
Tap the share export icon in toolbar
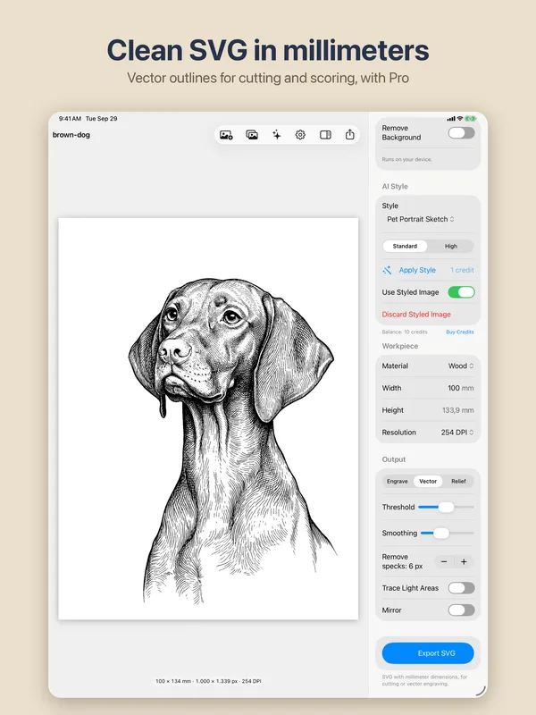click(349, 135)
